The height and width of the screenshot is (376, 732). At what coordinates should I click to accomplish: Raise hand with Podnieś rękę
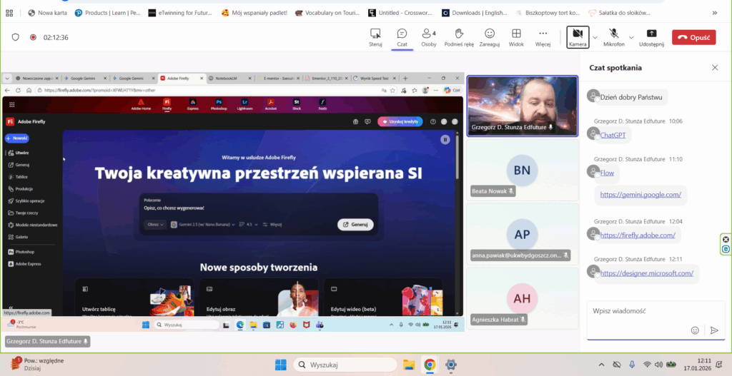click(459, 37)
